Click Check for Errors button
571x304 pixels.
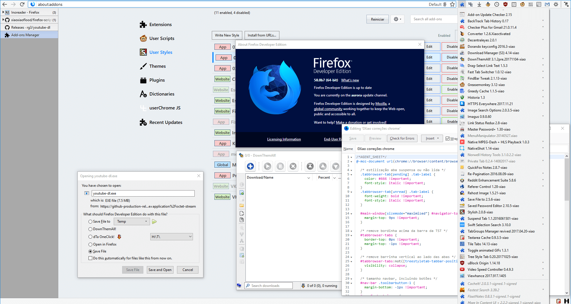click(x=402, y=138)
